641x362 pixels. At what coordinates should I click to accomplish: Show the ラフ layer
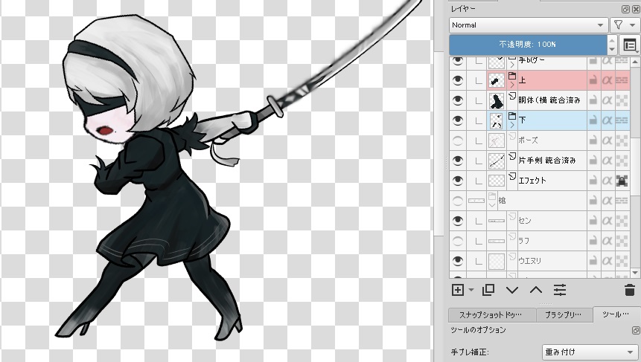pyautogui.click(x=457, y=241)
